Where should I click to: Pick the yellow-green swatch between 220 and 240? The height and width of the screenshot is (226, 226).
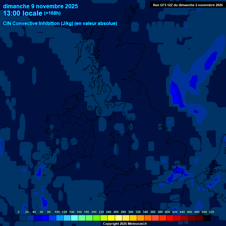point(104,218)
